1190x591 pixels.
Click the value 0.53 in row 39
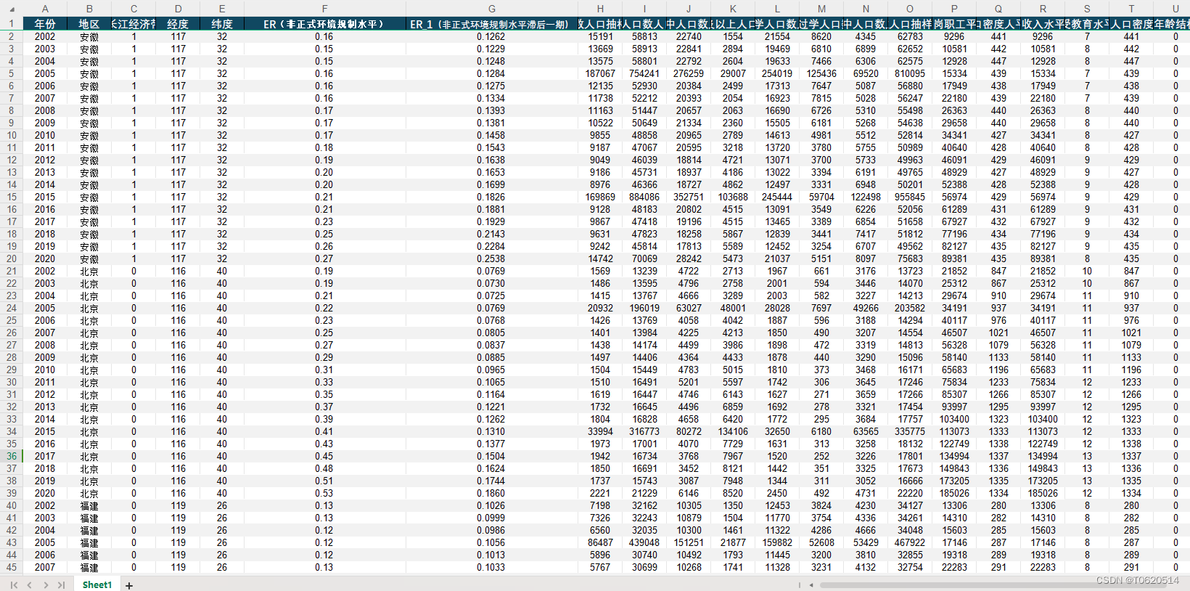pyautogui.click(x=324, y=493)
